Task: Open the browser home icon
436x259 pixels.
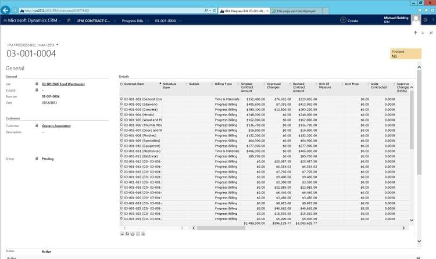Action: 420,10
